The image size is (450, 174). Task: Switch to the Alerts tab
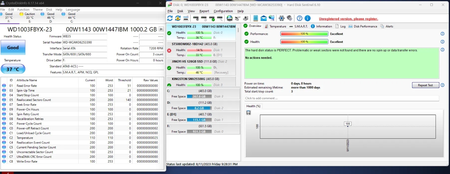(x=387, y=26)
